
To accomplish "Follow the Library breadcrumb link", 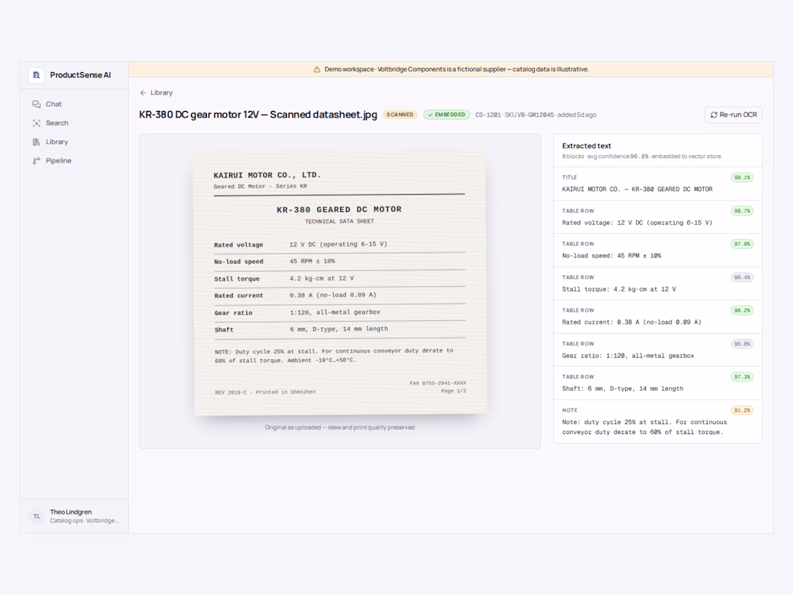I will 161,93.
